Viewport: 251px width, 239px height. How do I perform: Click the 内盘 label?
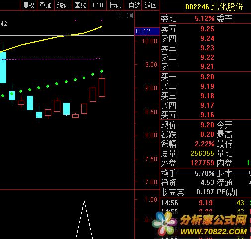click(225, 163)
